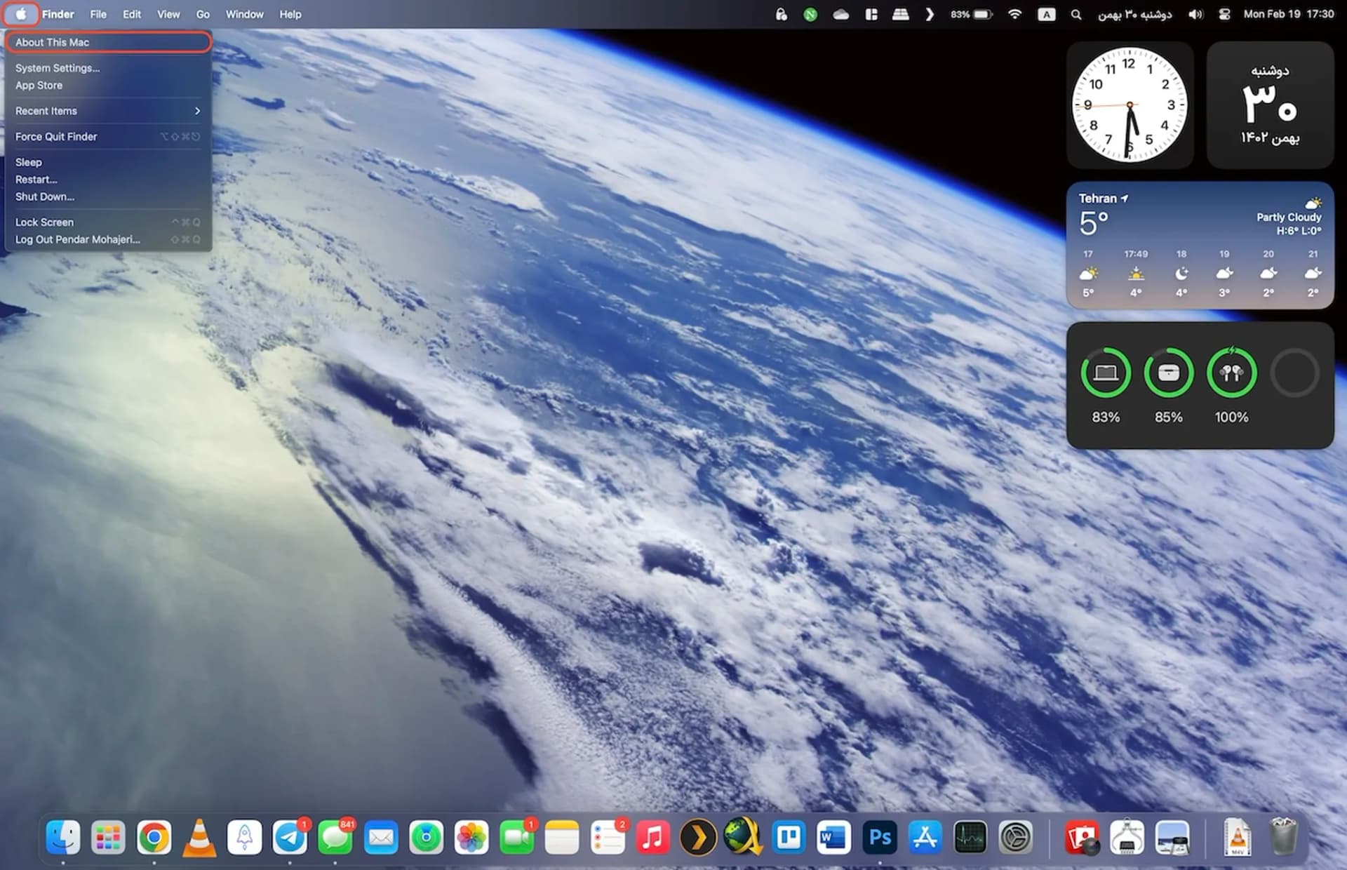This screenshot has width=1347, height=870.
Task: Open the Trello app icon
Action: (789, 837)
